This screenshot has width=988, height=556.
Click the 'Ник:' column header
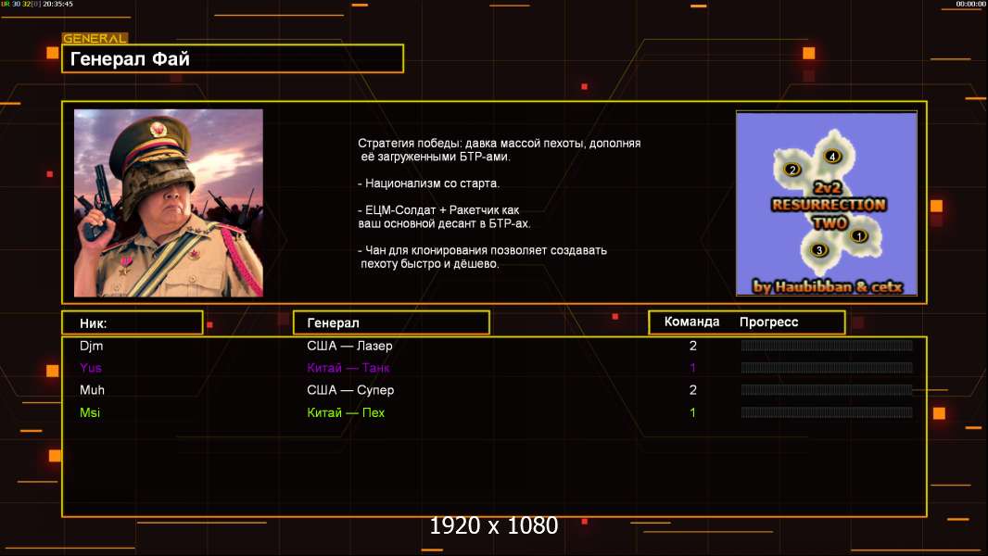[x=133, y=323]
